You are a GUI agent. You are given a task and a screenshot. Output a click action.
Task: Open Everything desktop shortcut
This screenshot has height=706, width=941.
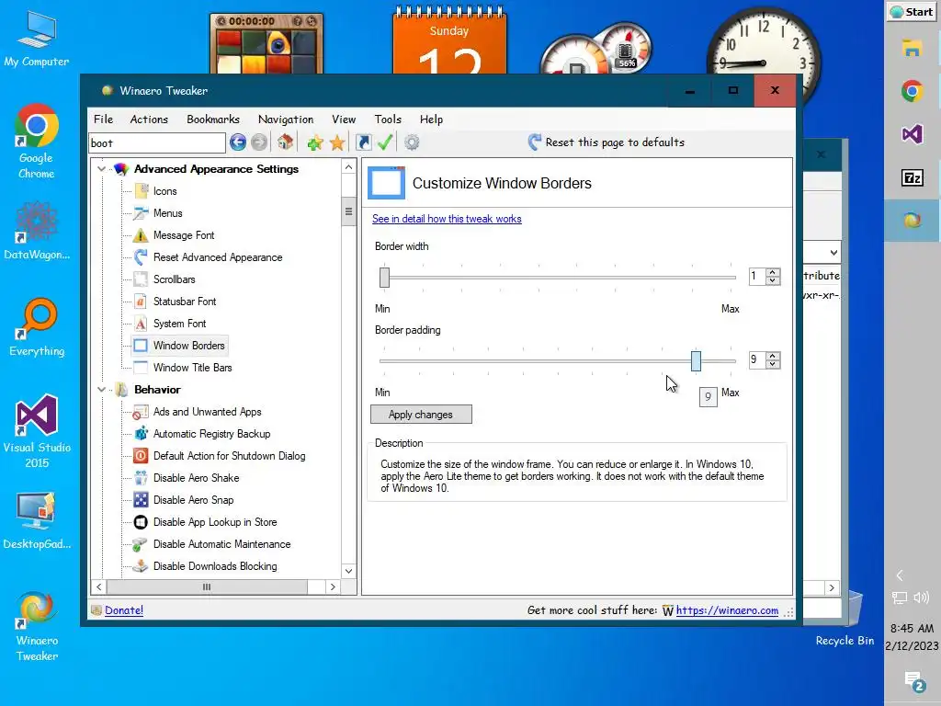coord(37,327)
